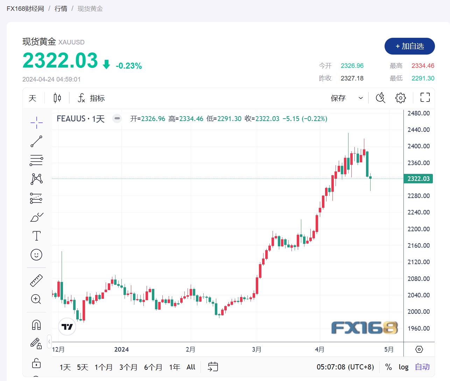The image size is (450, 381).
Task: Click the timestamp 2024-04-24 04:59:01
Action: [x=51, y=79]
